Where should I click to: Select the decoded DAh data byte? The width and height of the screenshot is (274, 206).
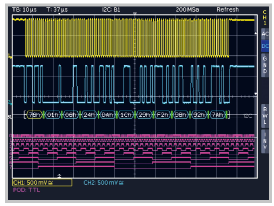pyautogui.click(x=107, y=115)
